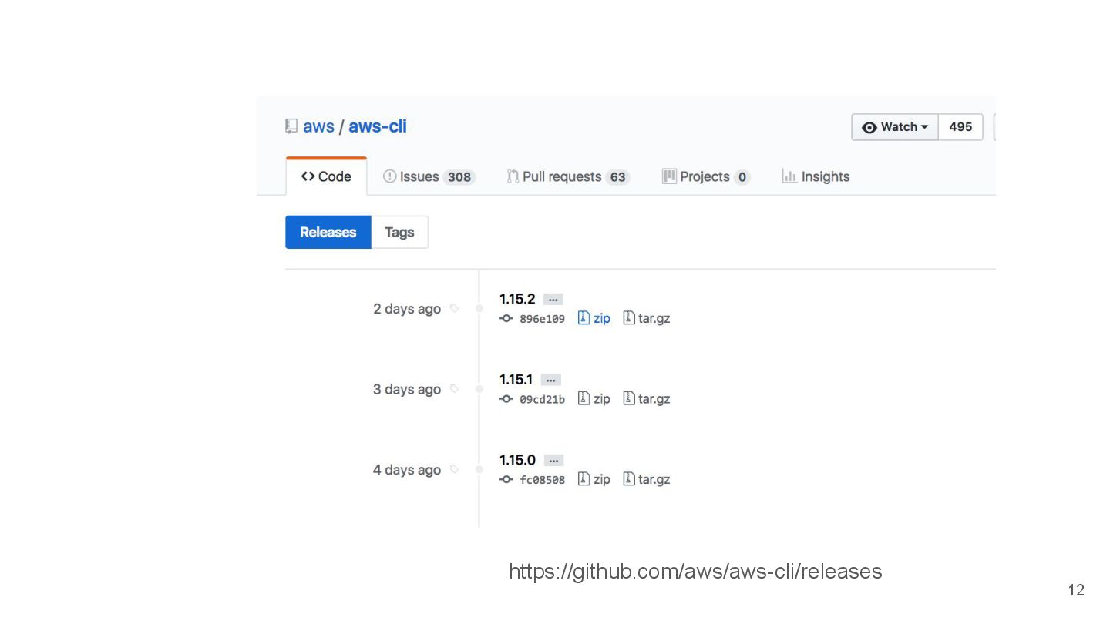Click the commit icon before fc08508
This screenshot has height=624, width=1110.
(x=506, y=479)
